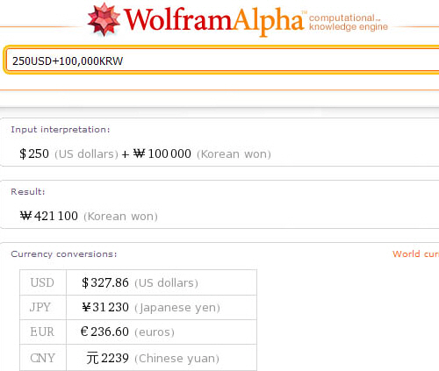Click the CNY currency code cell

click(x=43, y=358)
